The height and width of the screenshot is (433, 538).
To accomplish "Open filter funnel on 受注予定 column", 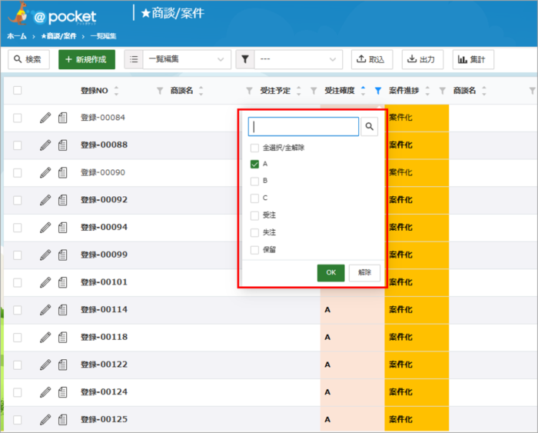I will click(x=314, y=91).
